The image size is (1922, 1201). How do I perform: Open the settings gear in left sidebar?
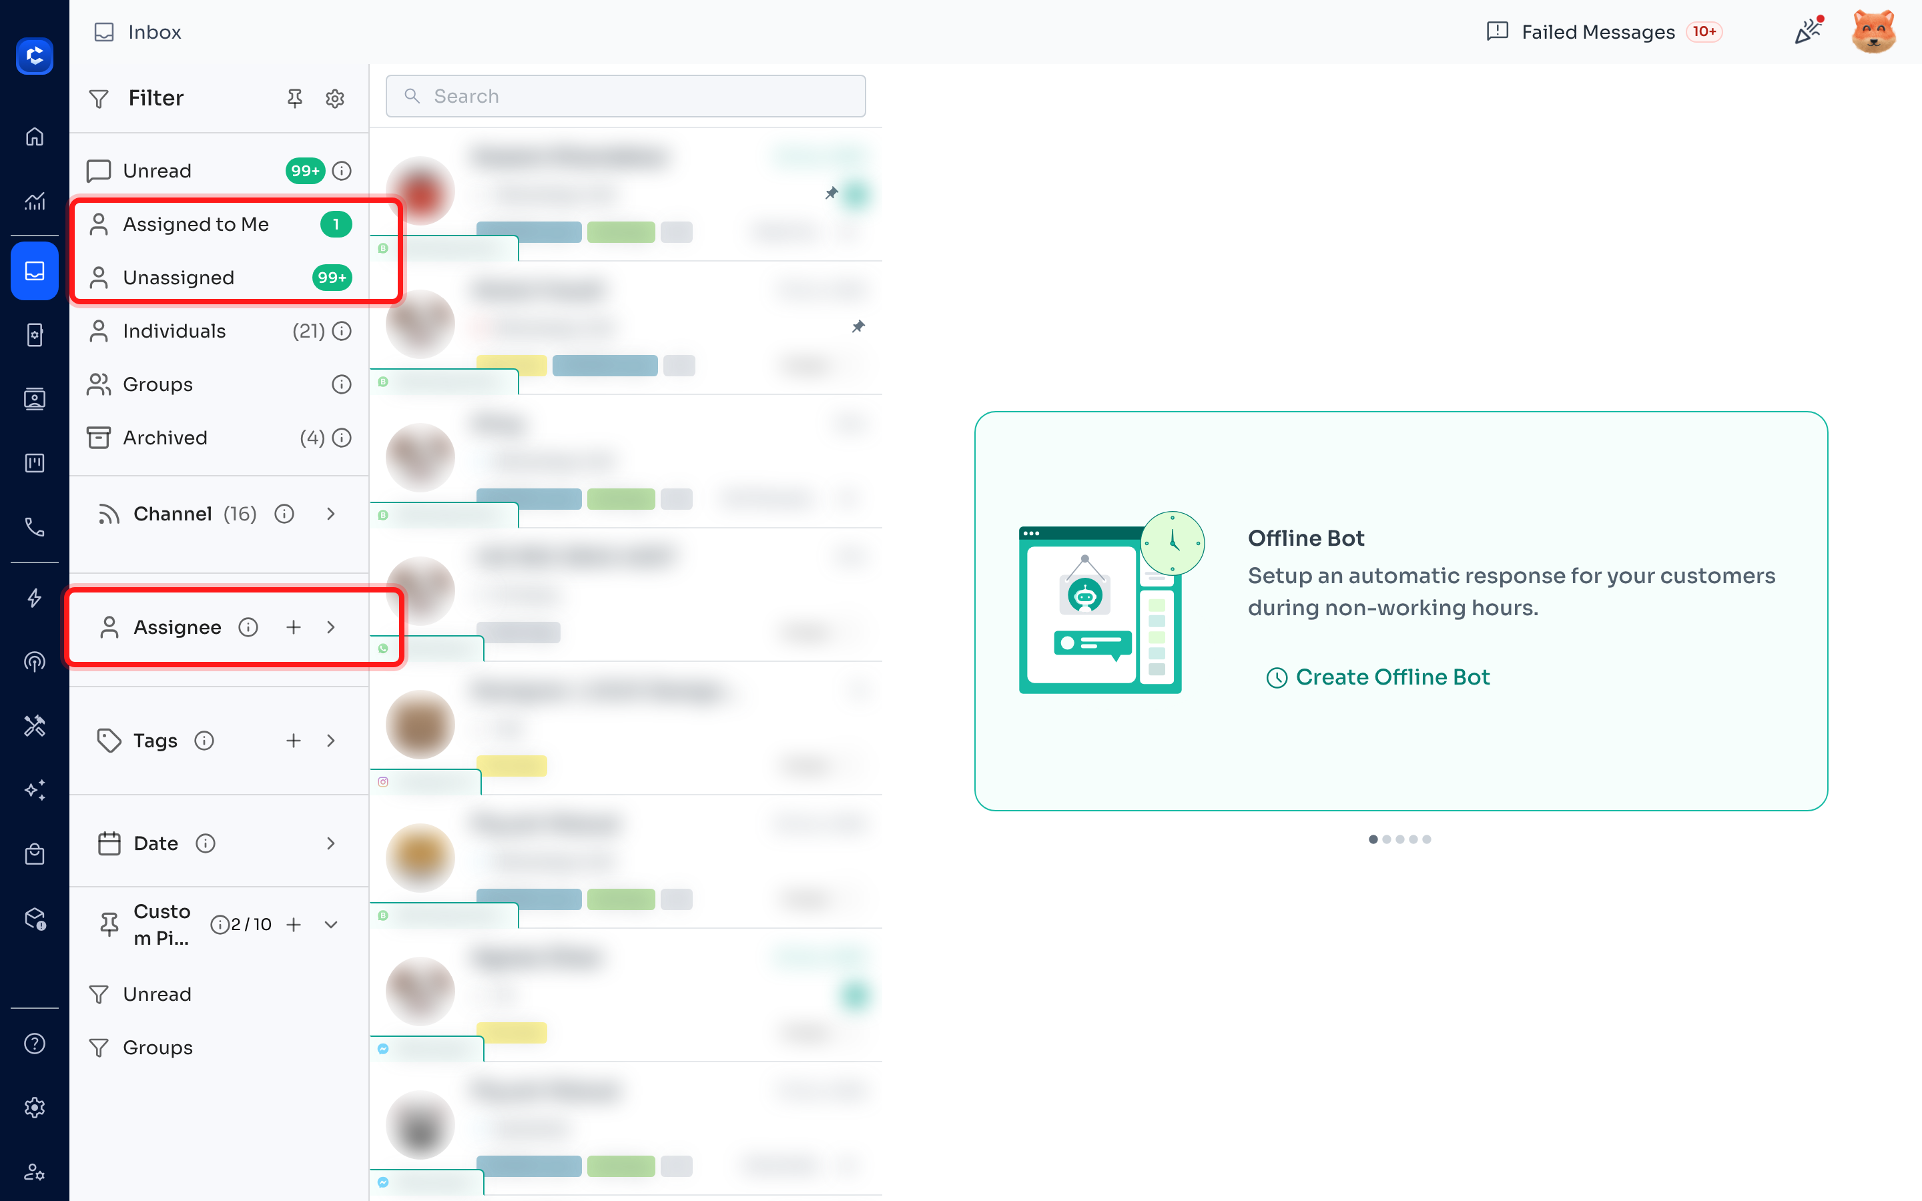point(34,1108)
